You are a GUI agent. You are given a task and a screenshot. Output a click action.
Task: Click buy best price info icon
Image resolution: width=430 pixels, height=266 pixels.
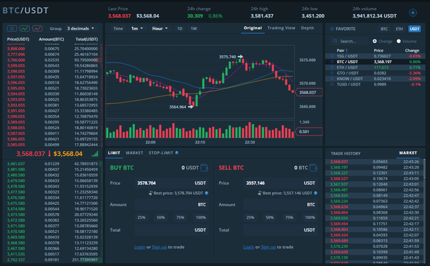[206, 193]
